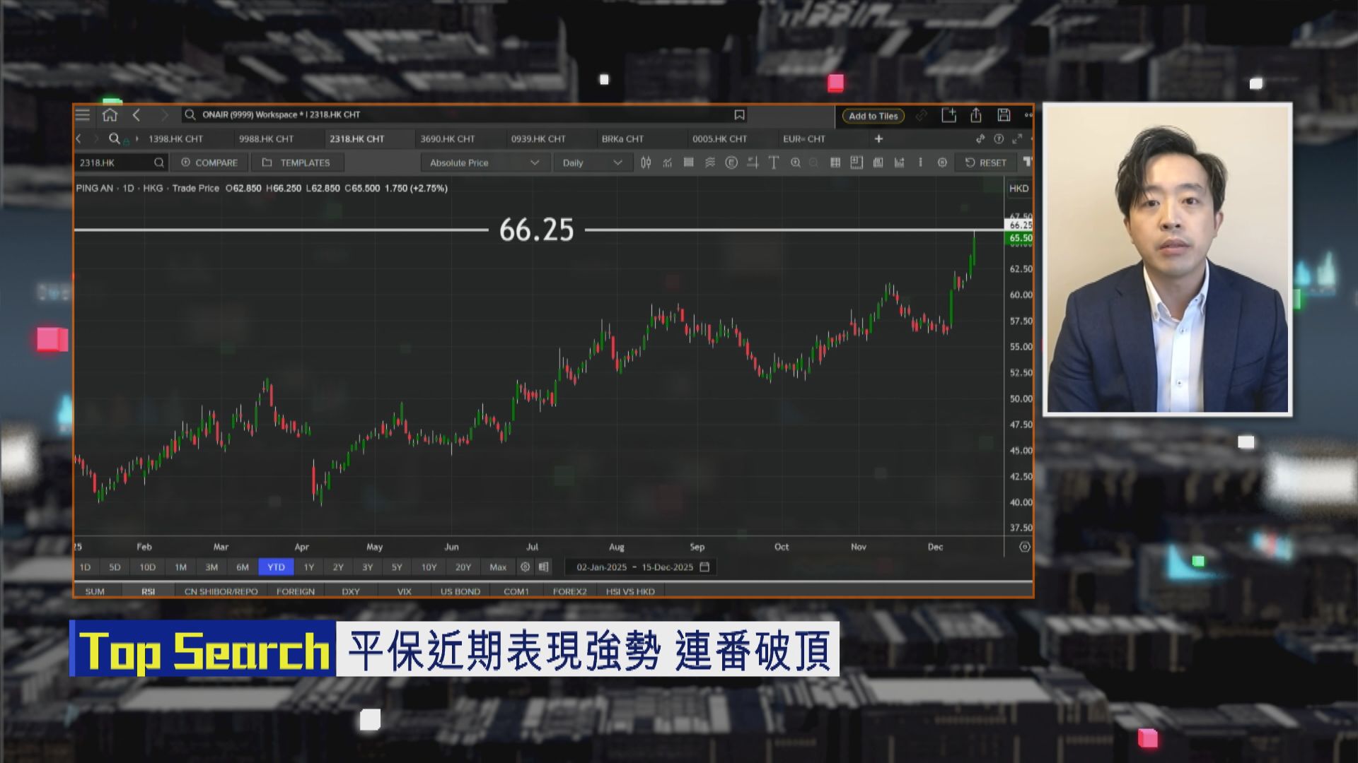Open the calendar icon beside the date range

[x=704, y=567]
